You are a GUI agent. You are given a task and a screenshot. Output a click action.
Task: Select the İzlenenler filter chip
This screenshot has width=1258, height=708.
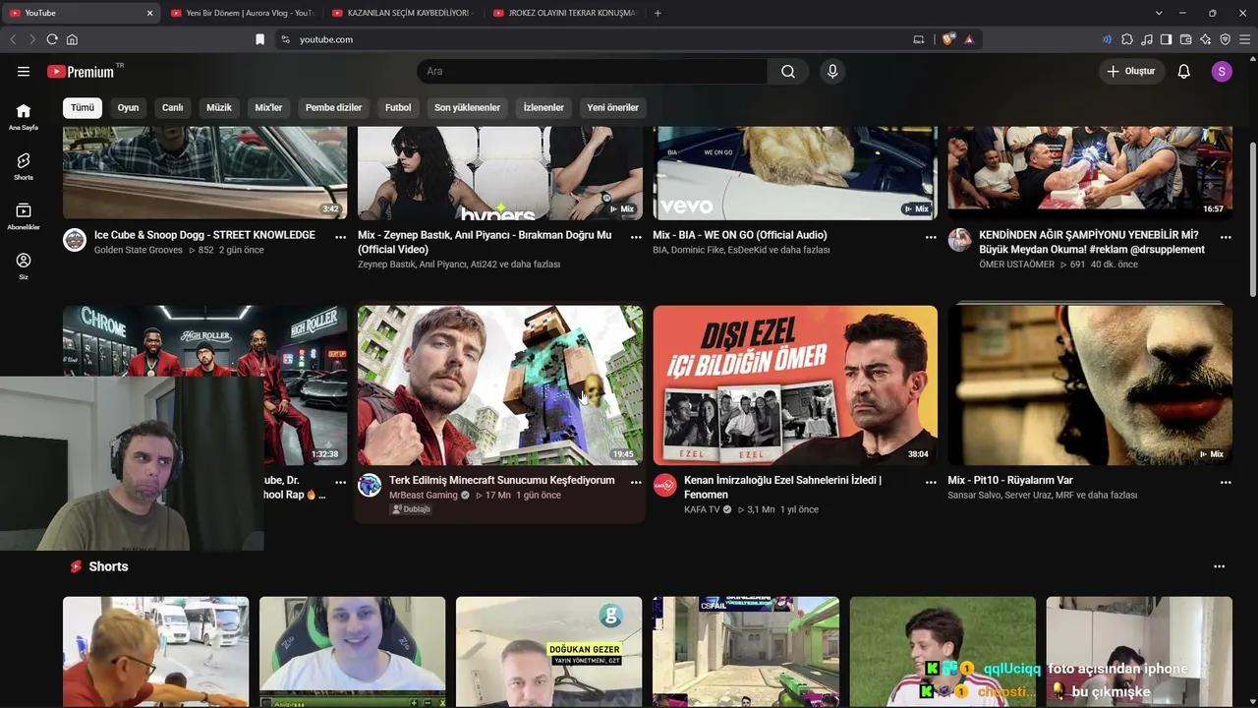(x=543, y=107)
